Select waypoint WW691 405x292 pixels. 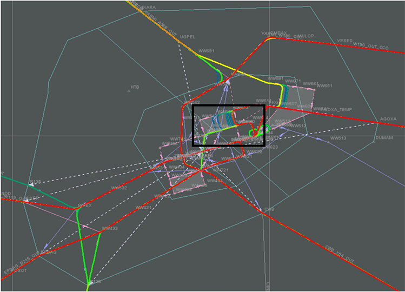pyautogui.click(x=207, y=51)
